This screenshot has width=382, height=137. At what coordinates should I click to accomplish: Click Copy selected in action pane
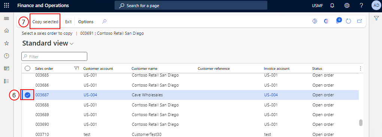pos(45,22)
